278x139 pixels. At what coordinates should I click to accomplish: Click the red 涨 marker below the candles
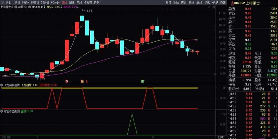(x=67, y=81)
